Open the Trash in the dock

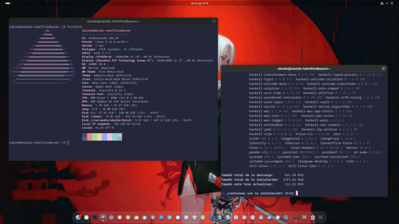click(313, 217)
